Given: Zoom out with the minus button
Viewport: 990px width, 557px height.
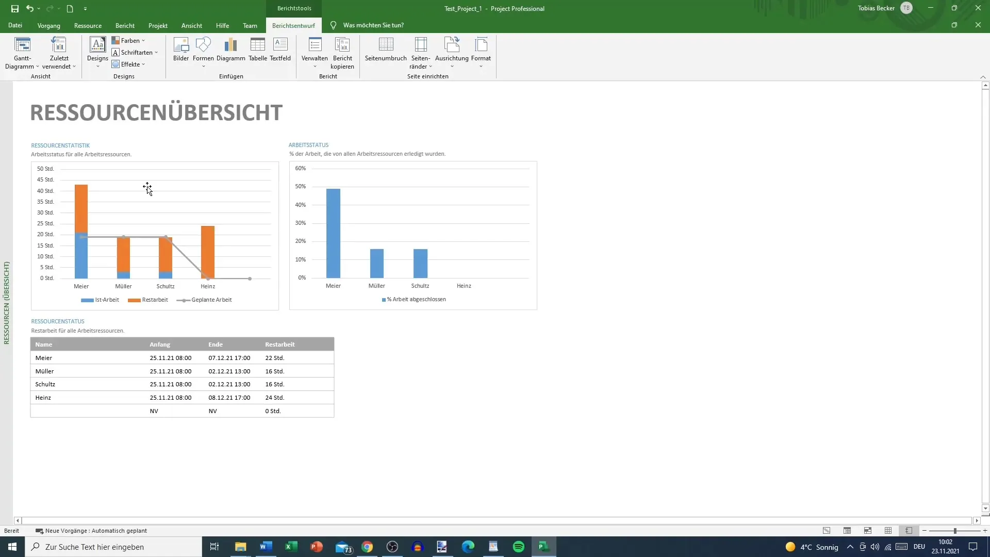Looking at the screenshot, I should (924, 531).
